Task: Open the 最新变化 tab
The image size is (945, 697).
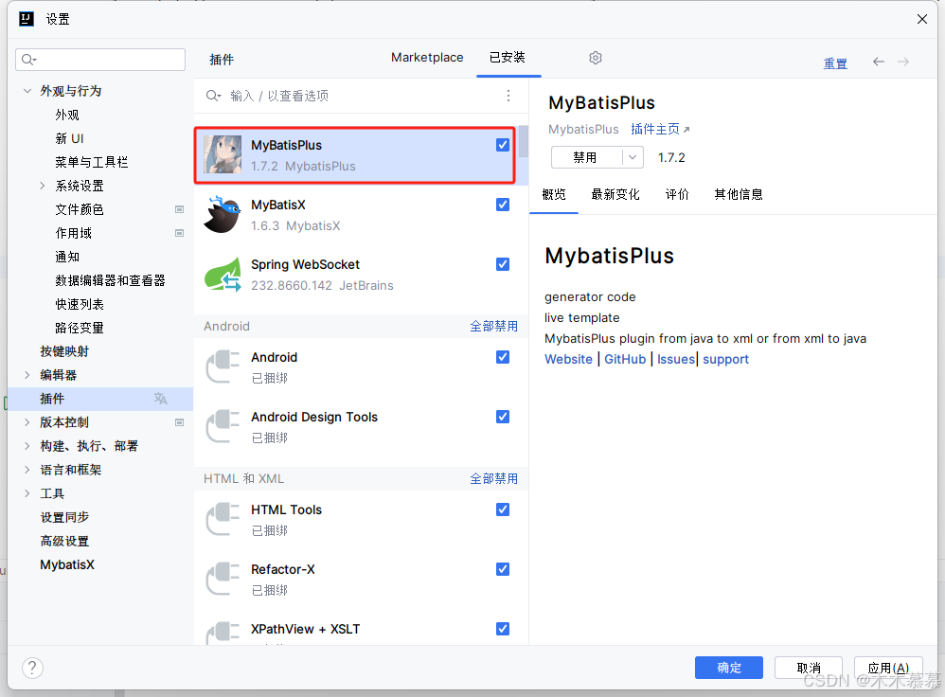Action: click(615, 194)
